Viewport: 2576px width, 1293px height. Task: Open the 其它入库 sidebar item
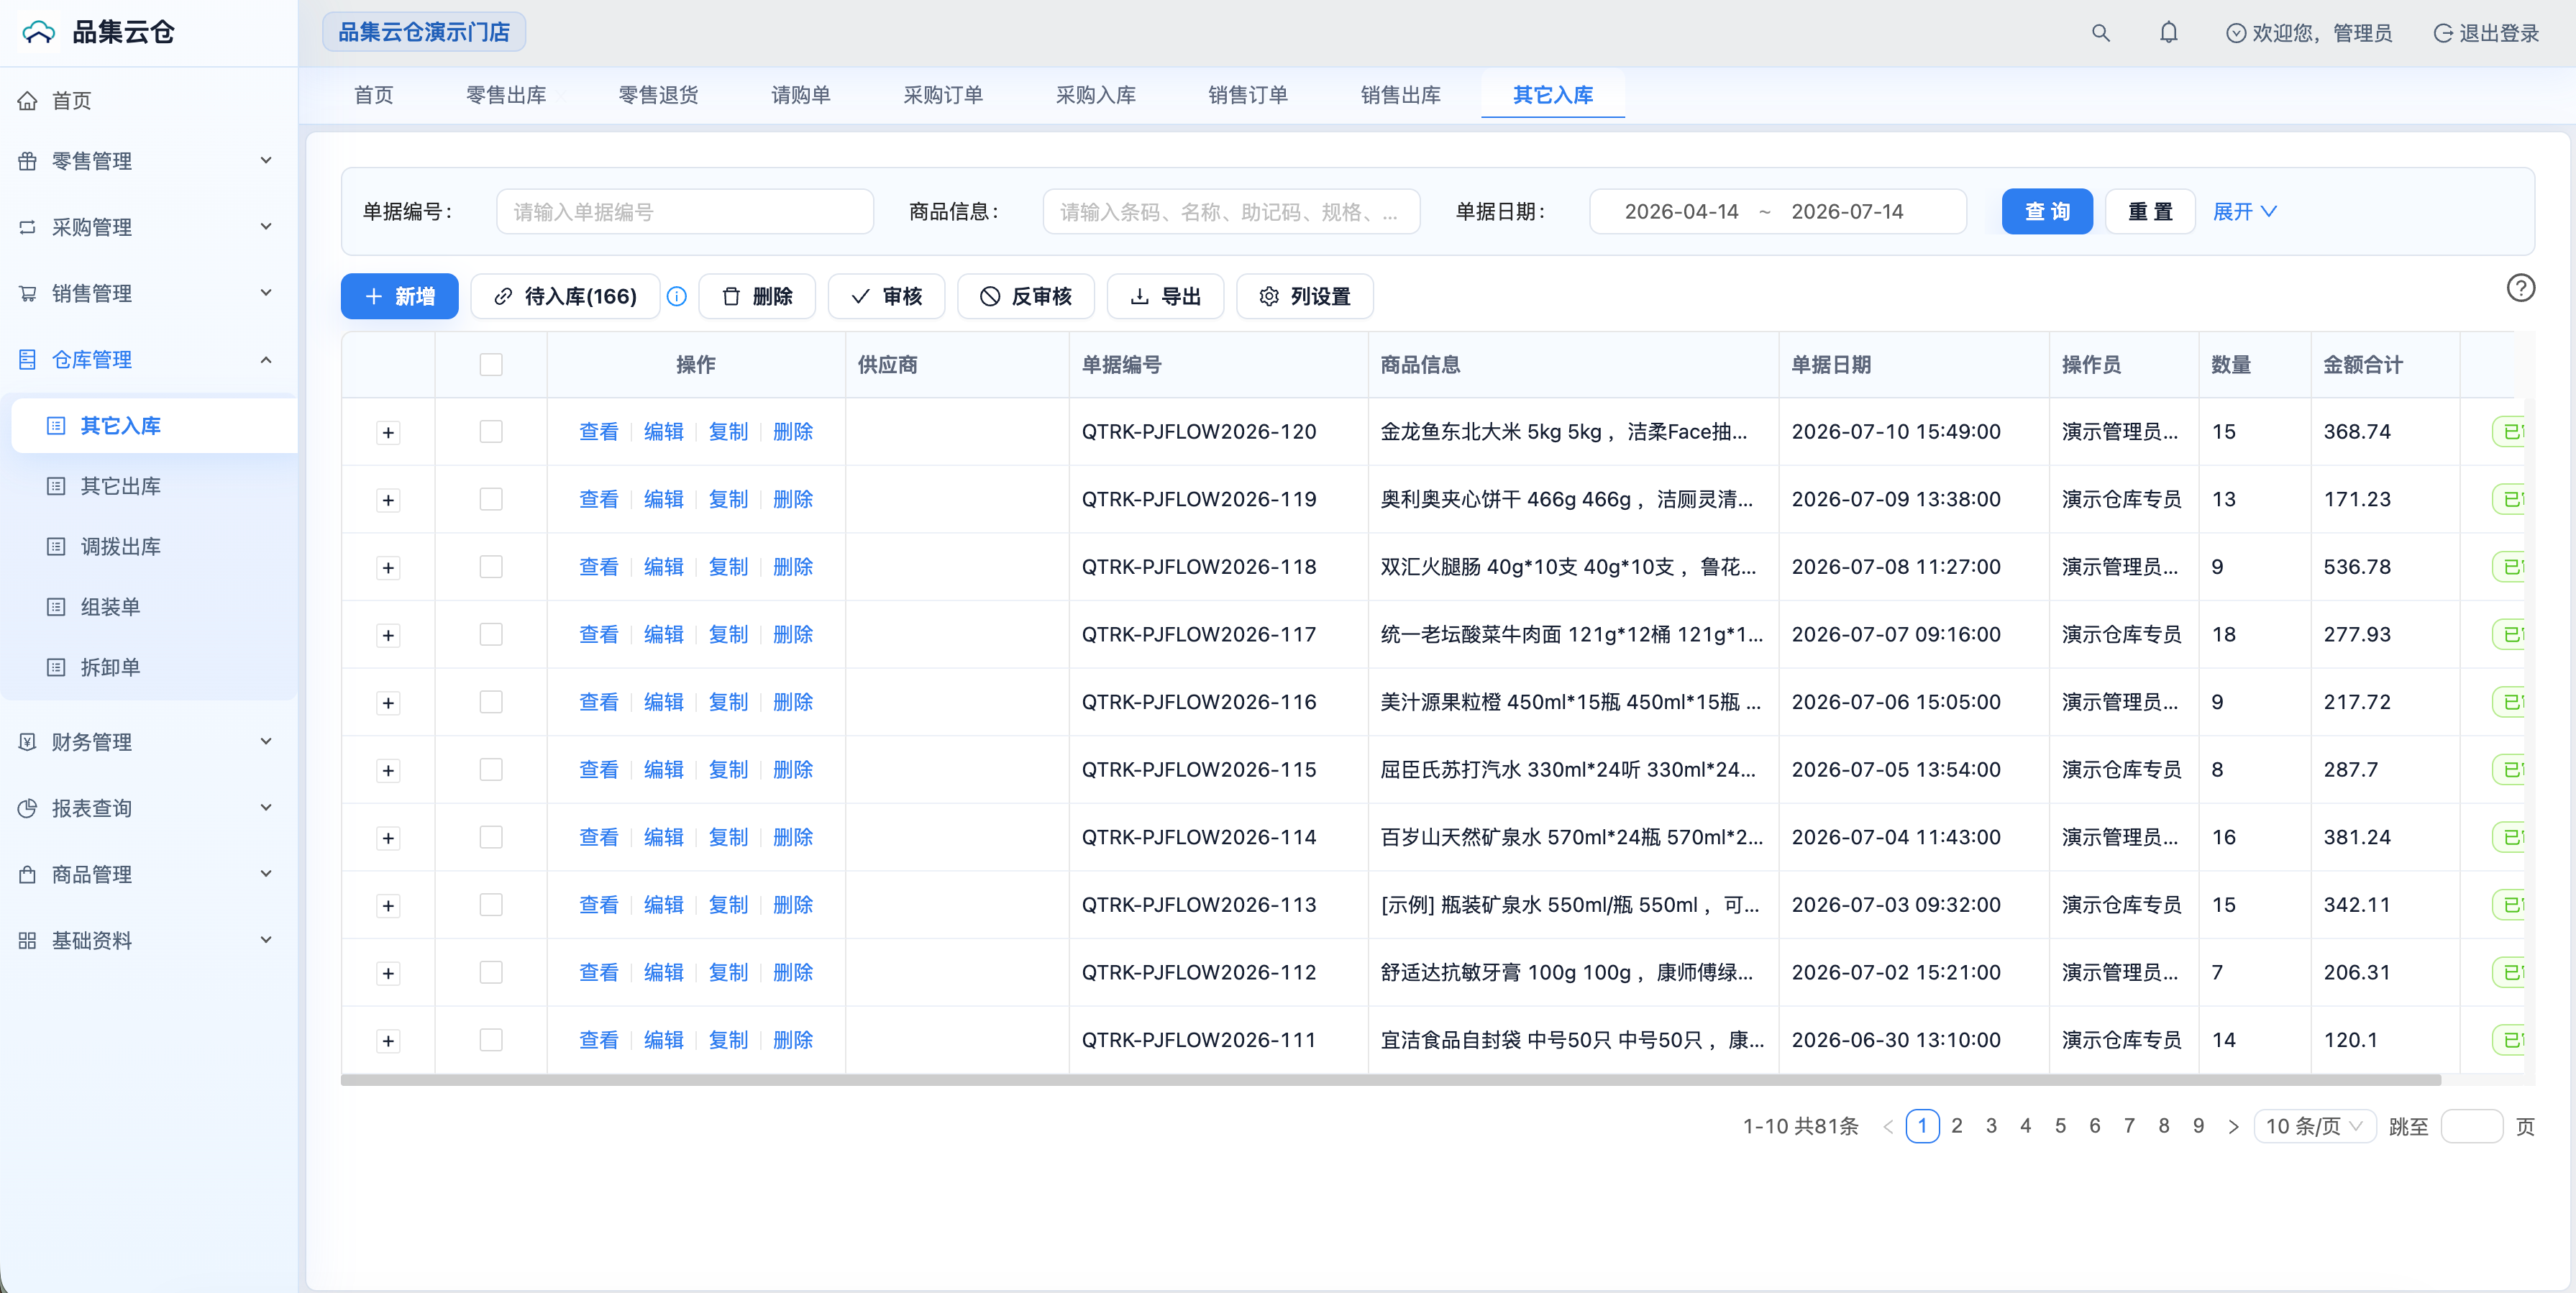[154, 426]
